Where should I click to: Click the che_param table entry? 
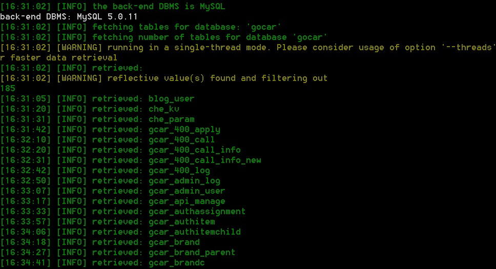(x=171, y=119)
